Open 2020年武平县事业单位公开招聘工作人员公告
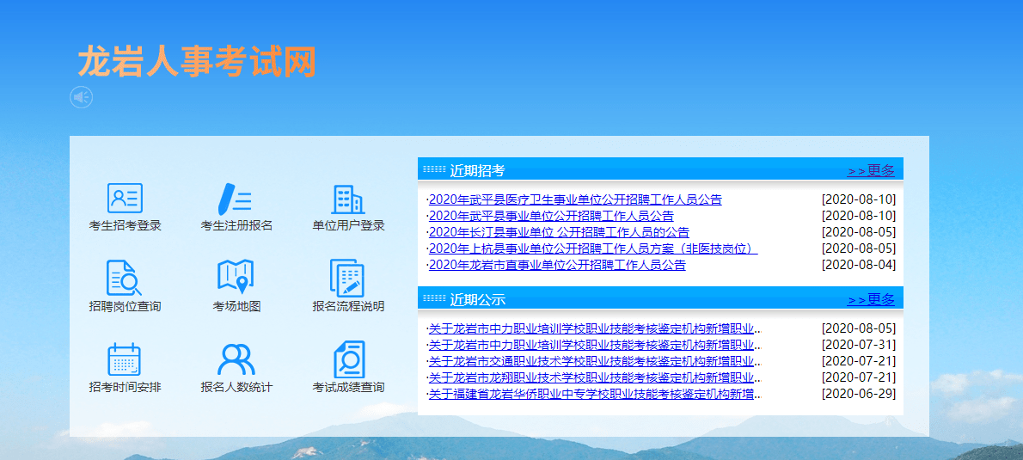Screen dimensions: 1023x460 pos(551,216)
